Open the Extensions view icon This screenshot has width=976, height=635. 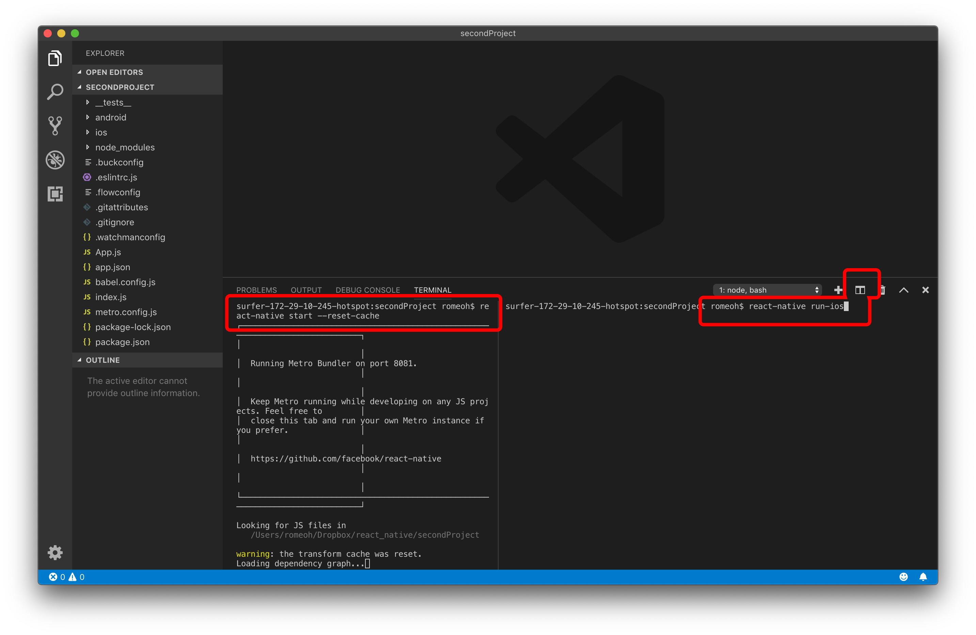(x=55, y=194)
